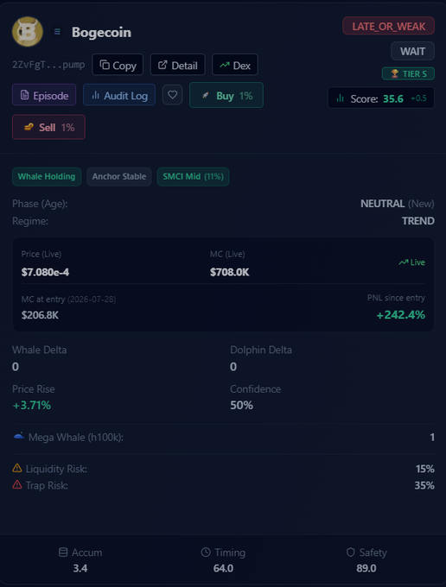The image size is (446, 587).
Task: Click the TREND regime value
Action: coord(418,221)
